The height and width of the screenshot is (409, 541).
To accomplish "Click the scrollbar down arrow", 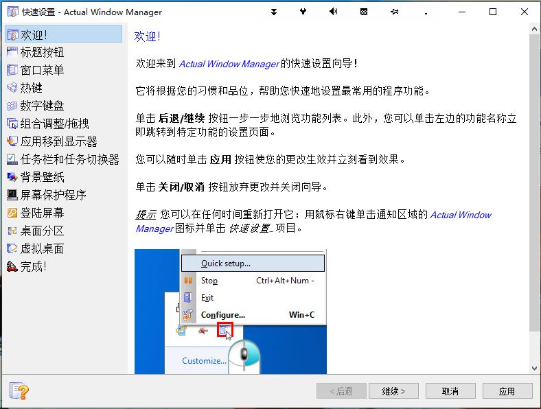I will point(534,369).
